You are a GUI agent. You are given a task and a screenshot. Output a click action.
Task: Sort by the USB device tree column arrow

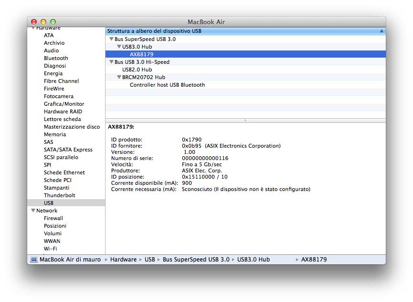pyautogui.click(x=381, y=31)
